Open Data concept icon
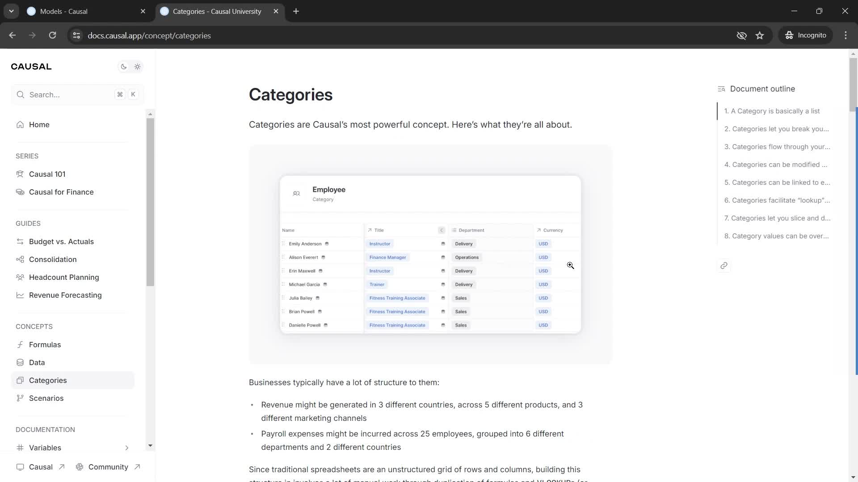This screenshot has height=482, width=858. [x=20, y=363]
